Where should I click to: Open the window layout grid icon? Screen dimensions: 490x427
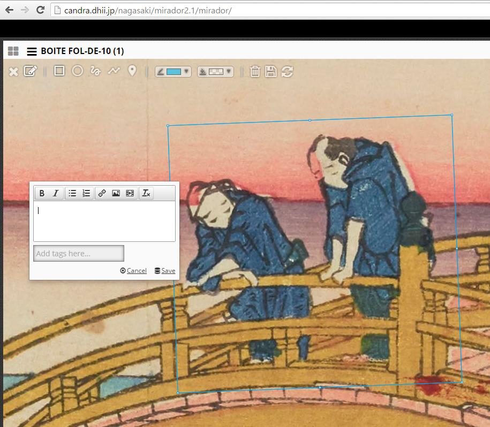13,51
